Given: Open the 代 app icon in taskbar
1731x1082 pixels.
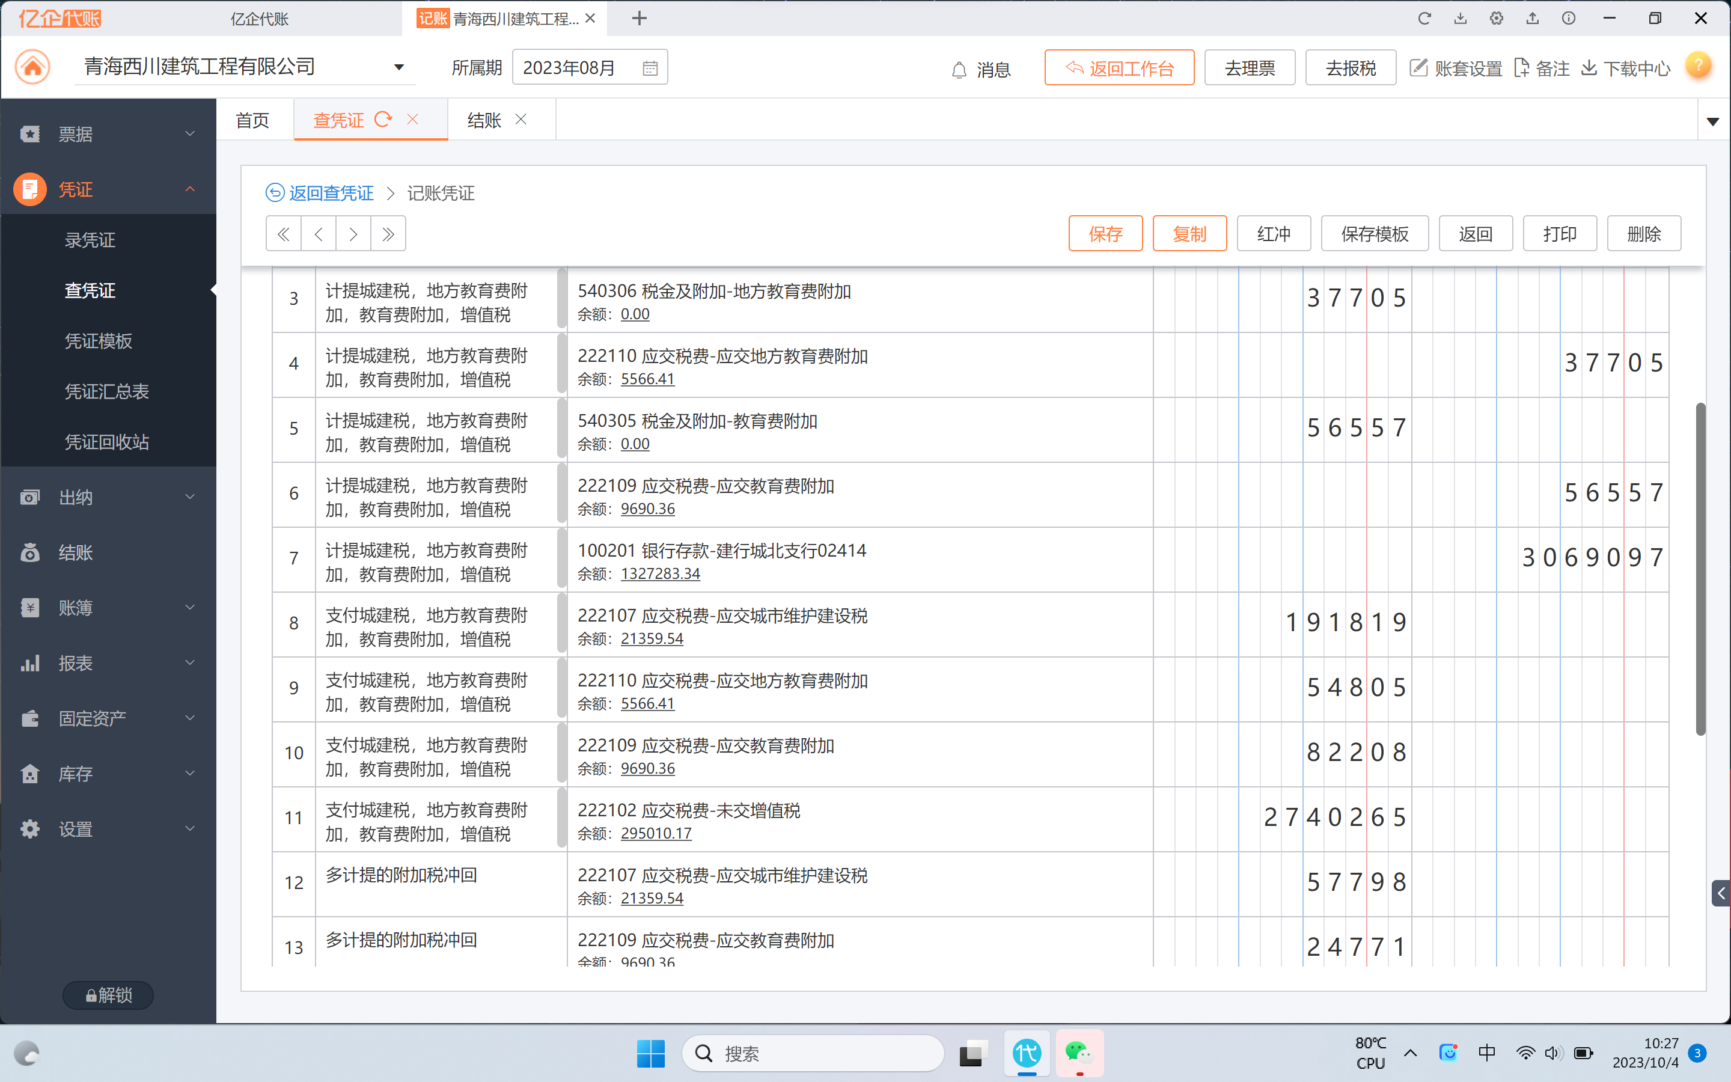Looking at the screenshot, I should tap(1027, 1053).
